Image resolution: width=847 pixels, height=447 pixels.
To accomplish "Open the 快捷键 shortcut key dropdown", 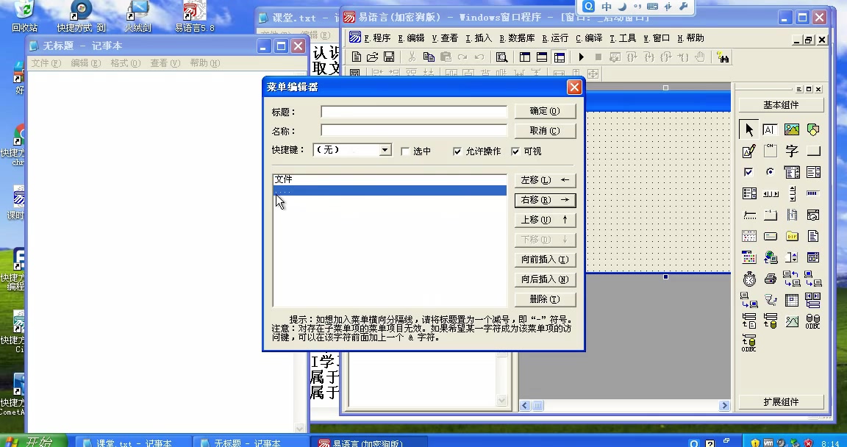I will pos(385,151).
